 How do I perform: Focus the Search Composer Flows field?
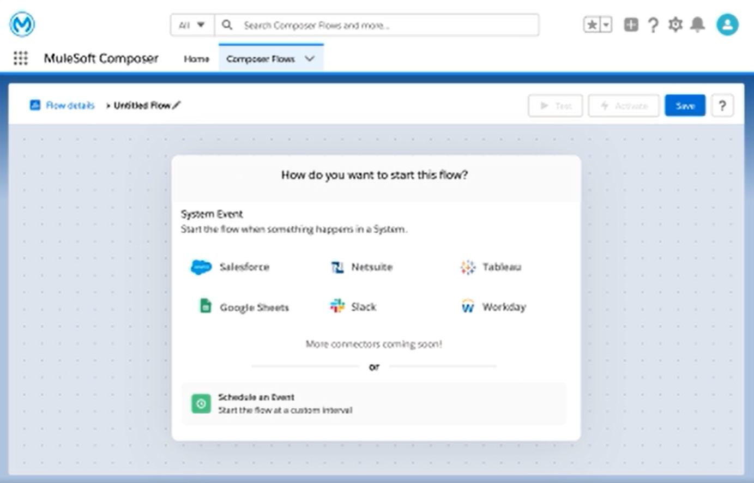click(377, 25)
